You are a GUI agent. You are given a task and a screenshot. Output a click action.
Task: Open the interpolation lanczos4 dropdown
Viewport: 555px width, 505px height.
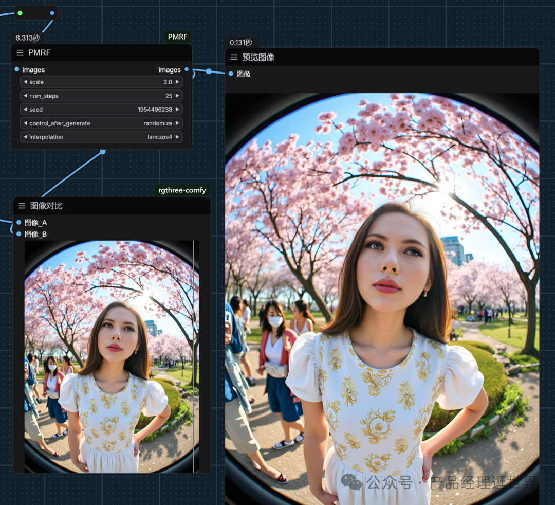tap(101, 137)
